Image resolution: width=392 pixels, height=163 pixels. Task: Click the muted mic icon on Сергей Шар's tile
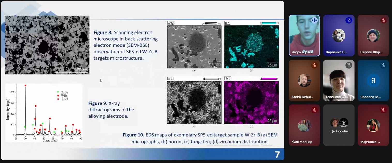click(x=383, y=20)
